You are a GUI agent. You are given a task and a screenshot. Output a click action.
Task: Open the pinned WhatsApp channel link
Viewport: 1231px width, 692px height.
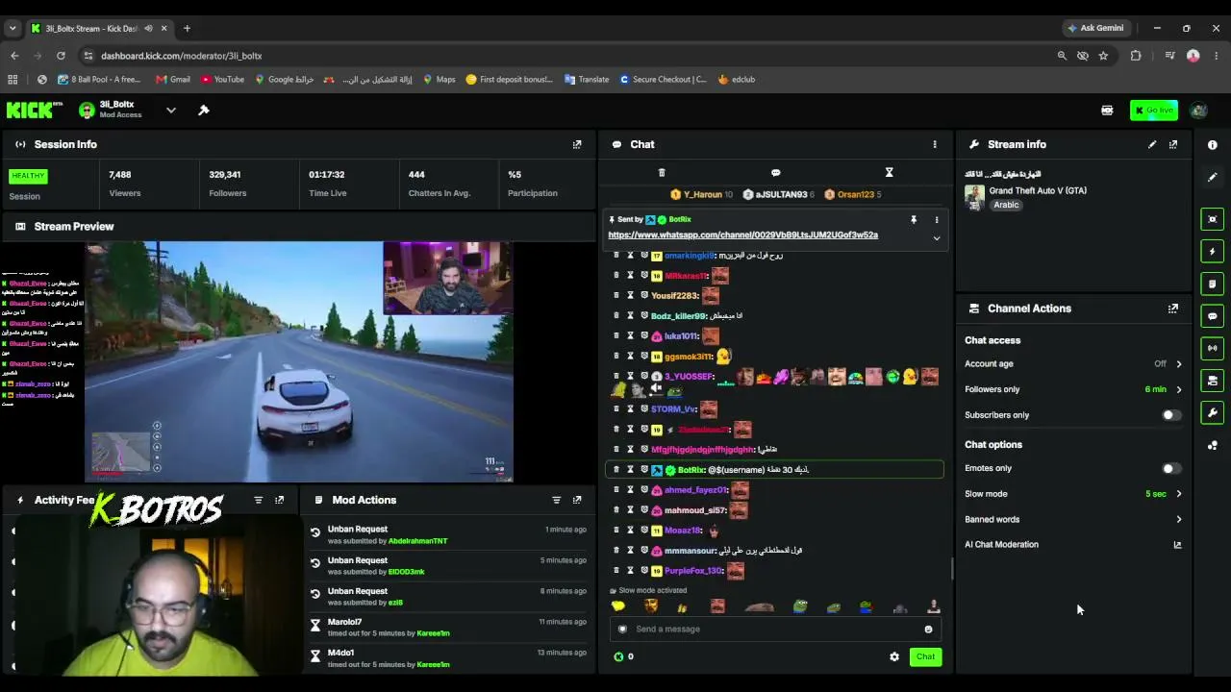742,235
